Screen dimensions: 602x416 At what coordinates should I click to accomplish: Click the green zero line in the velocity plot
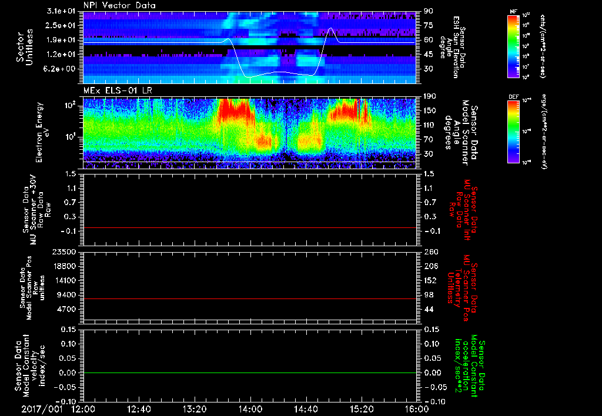point(250,373)
